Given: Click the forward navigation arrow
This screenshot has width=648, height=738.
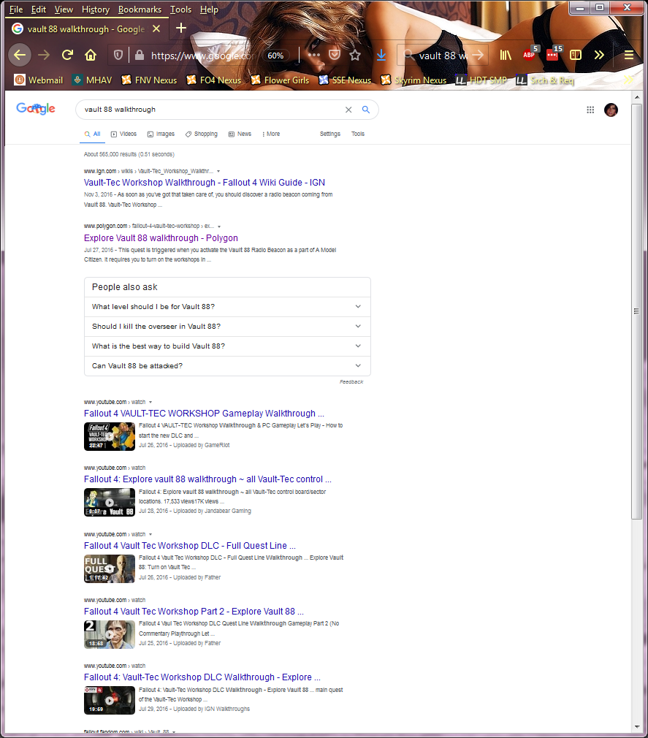Looking at the screenshot, I should tap(44, 55).
